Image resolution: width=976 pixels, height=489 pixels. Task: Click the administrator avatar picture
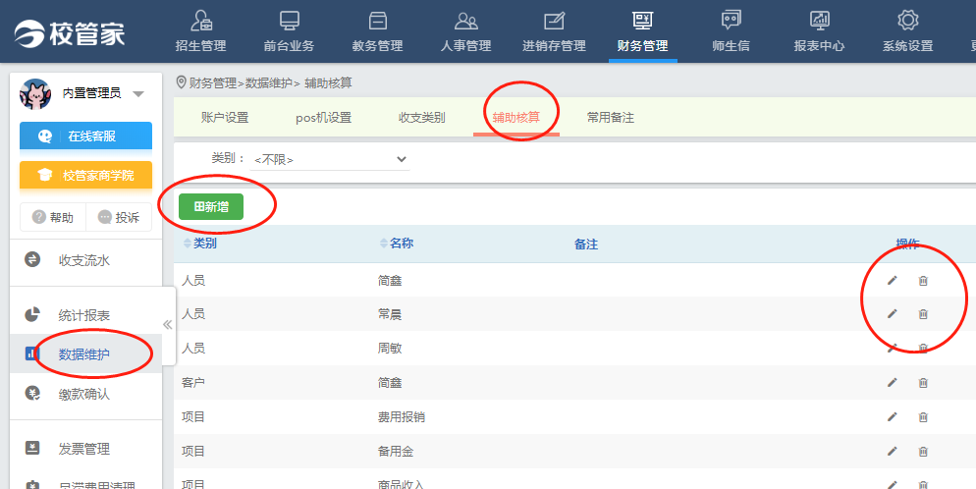35,94
